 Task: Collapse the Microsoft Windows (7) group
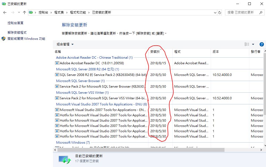73,142
